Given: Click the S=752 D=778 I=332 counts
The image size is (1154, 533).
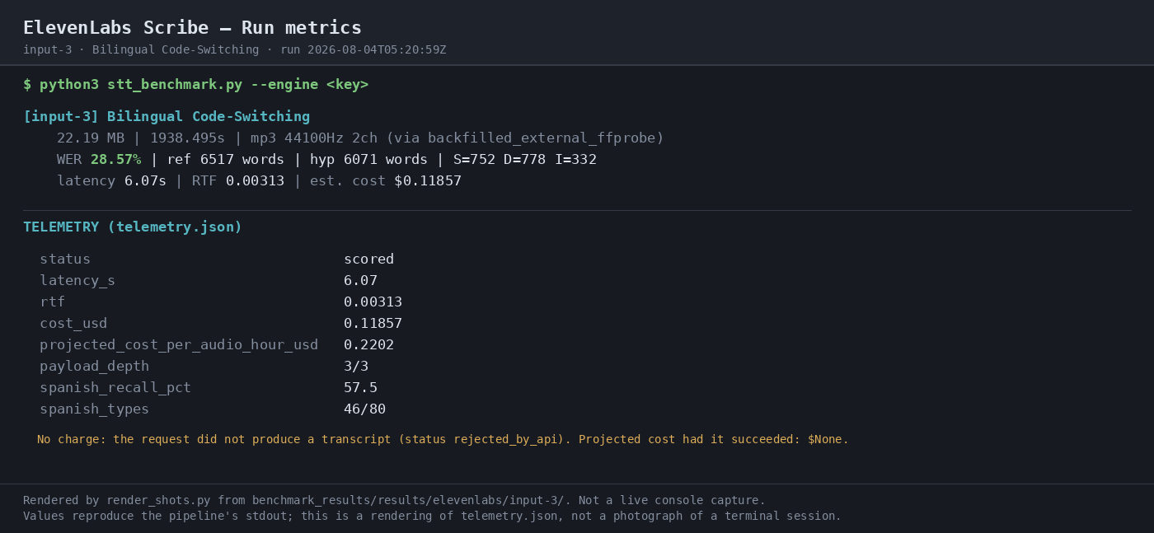Looking at the screenshot, I should click(524, 160).
